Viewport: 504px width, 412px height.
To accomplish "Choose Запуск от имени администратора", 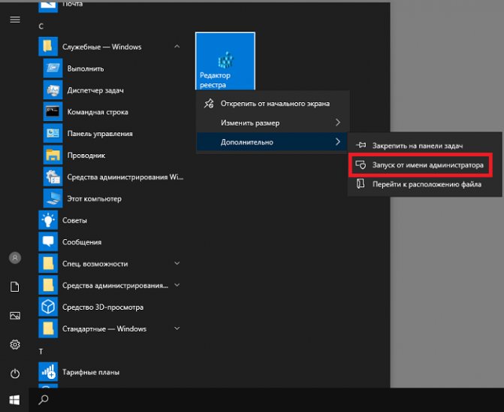I will (x=424, y=165).
